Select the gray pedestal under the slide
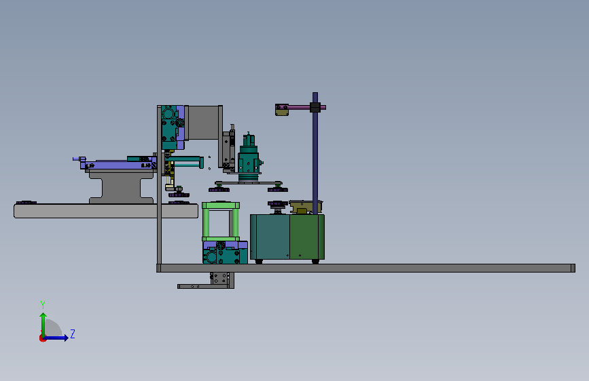Viewport: 589px width, 381px height. pos(122,186)
